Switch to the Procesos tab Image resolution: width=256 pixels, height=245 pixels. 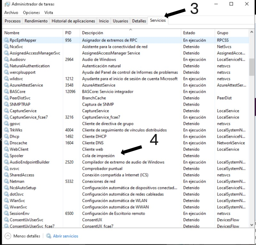coord(13,21)
